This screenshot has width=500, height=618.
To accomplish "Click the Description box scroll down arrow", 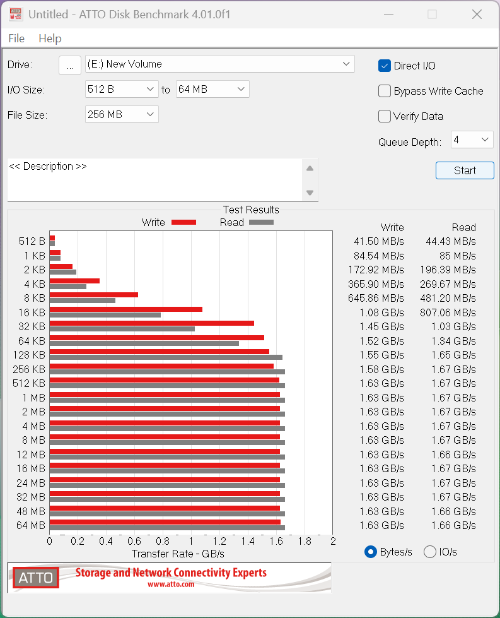I will point(310,193).
